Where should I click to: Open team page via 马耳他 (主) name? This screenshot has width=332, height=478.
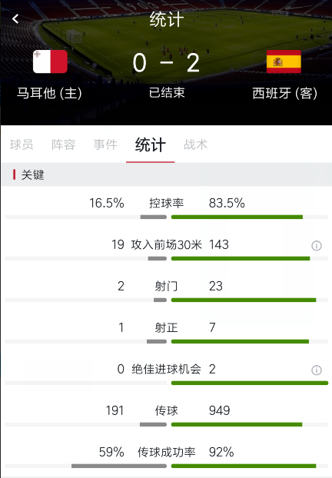[x=49, y=93]
